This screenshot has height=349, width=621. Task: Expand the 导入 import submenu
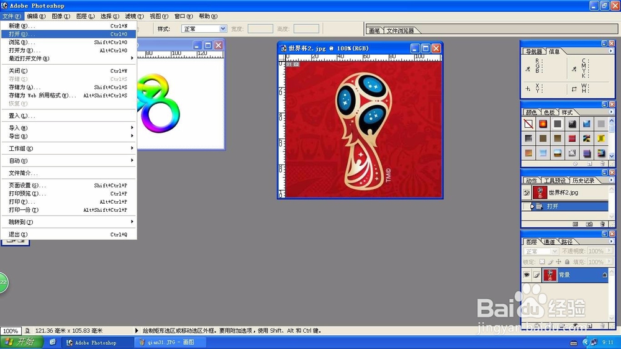68,128
